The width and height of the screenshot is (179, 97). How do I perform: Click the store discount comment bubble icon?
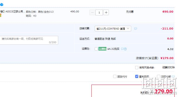click(135, 29)
